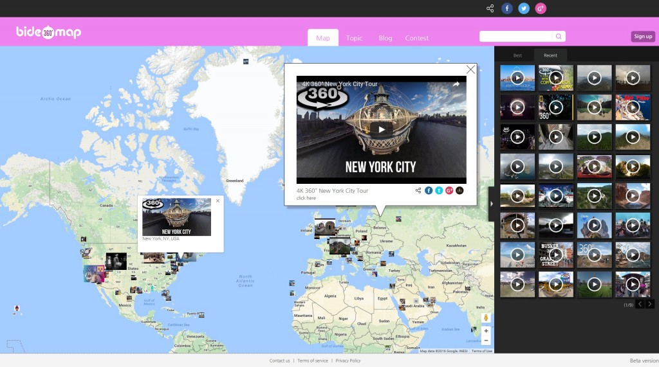Click the Sign up button

coord(643,37)
